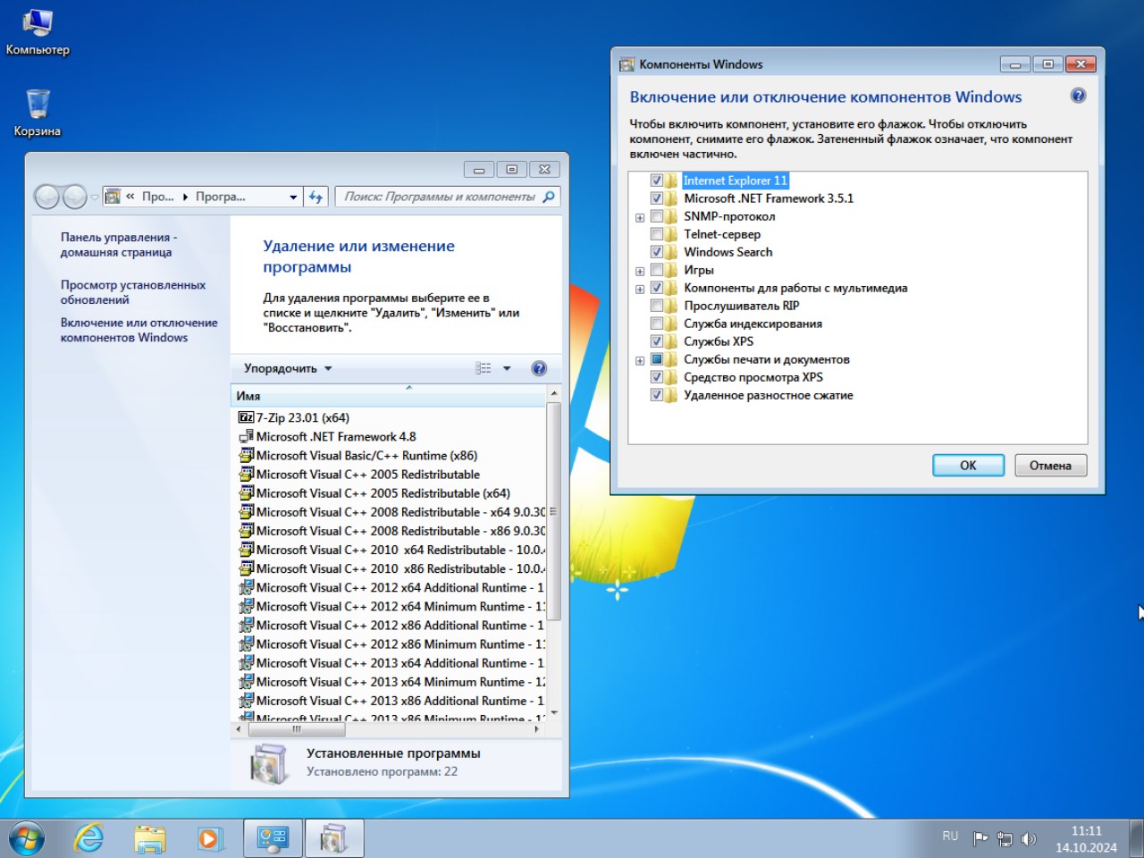Expand the Игры tree node
The height and width of the screenshot is (858, 1144).
click(640, 271)
